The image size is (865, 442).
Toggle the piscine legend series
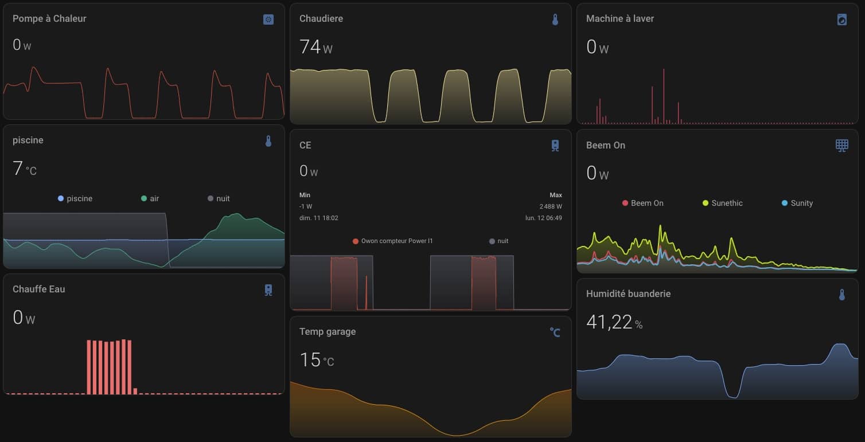pyautogui.click(x=75, y=198)
